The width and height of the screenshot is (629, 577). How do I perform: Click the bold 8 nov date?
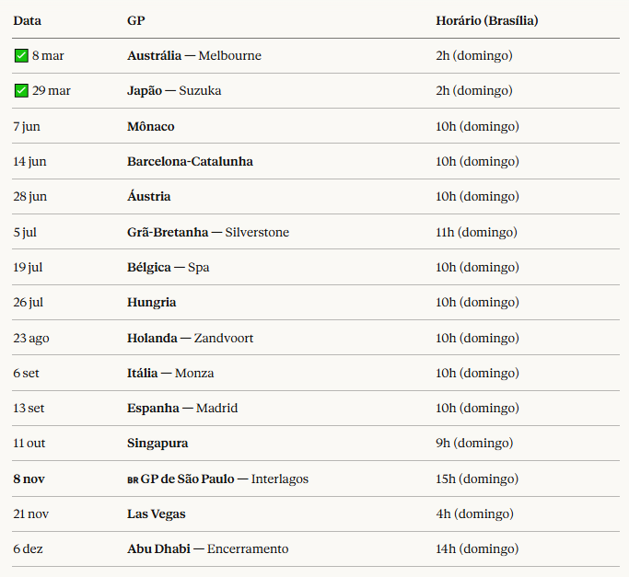(x=29, y=479)
